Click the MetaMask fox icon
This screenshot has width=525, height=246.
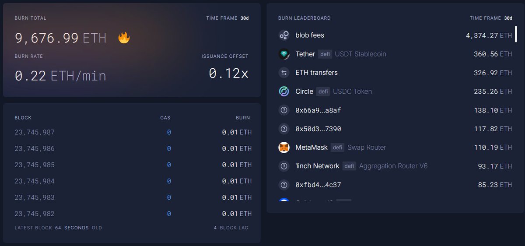(x=284, y=148)
